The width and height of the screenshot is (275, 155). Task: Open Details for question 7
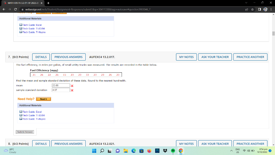point(41,57)
